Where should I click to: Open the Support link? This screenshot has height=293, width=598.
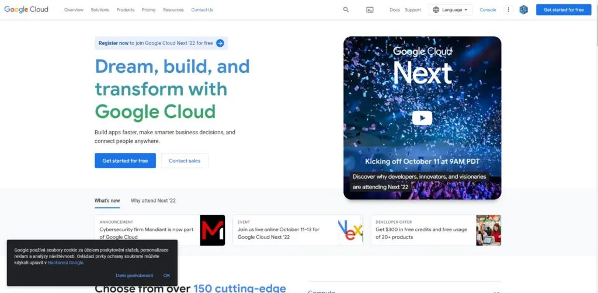point(413,10)
